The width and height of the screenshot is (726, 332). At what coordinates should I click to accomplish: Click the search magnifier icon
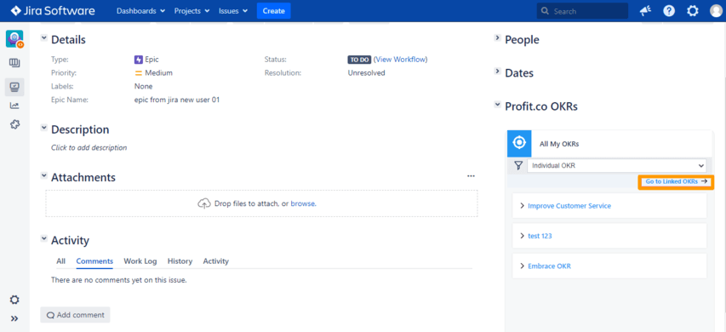[545, 11]
